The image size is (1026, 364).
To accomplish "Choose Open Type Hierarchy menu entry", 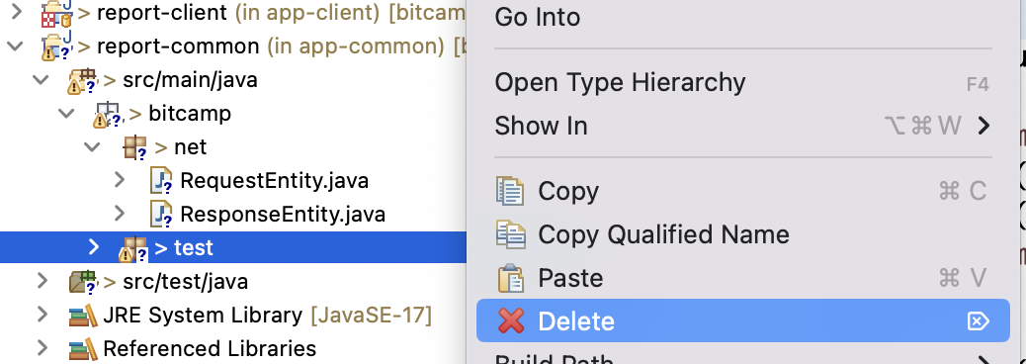I will (742, 83).
